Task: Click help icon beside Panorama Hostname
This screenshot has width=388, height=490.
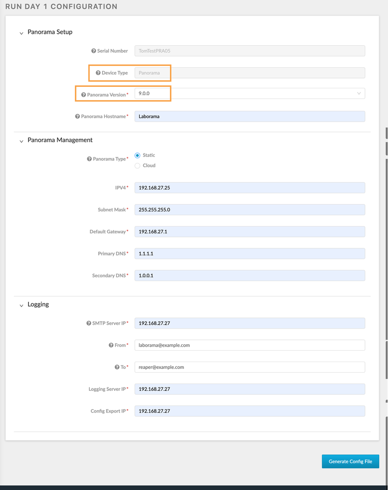Action: click(78, 117)
